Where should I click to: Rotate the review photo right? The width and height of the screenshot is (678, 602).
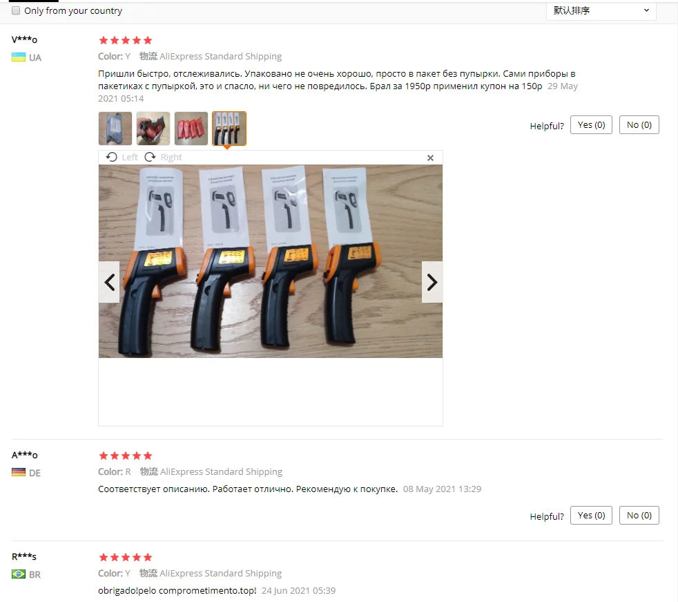click(x=163, y=157)
